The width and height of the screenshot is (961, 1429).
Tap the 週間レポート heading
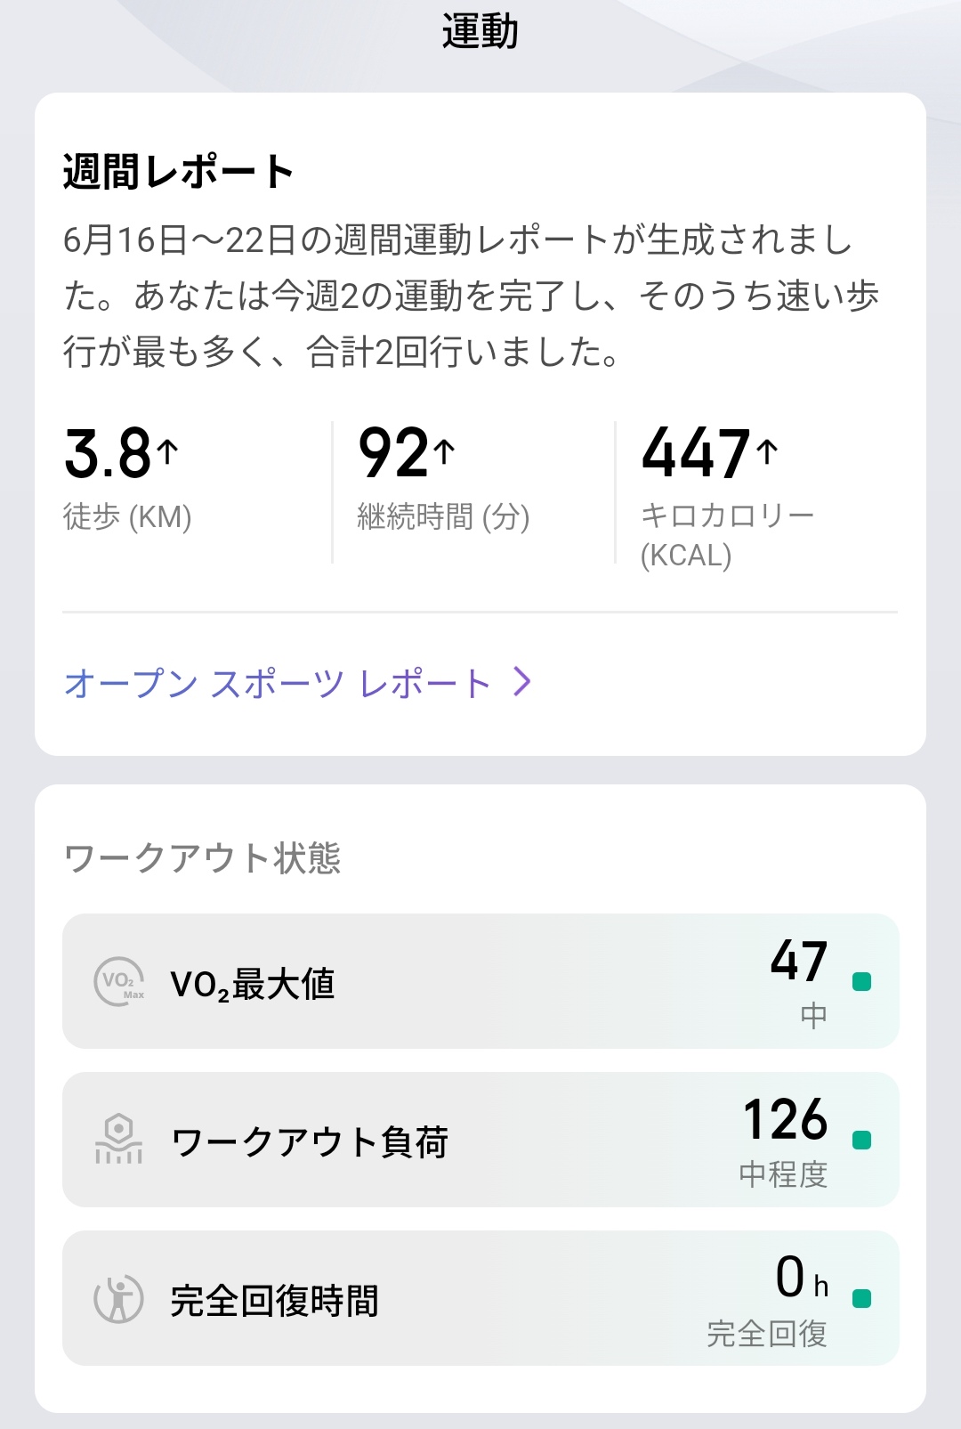pos(178,171)
